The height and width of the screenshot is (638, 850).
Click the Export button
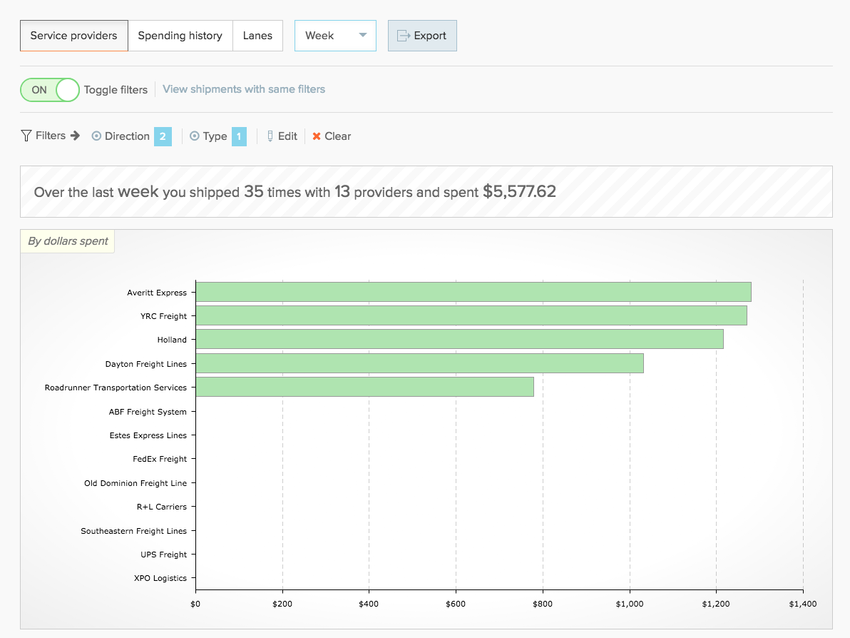[422, 36]
